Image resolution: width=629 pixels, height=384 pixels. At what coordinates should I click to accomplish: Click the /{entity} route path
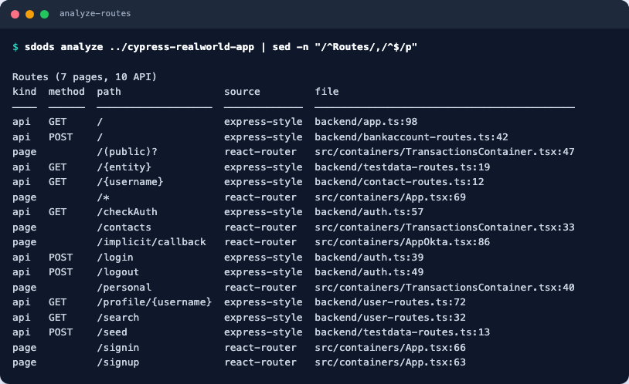point(124,167)
